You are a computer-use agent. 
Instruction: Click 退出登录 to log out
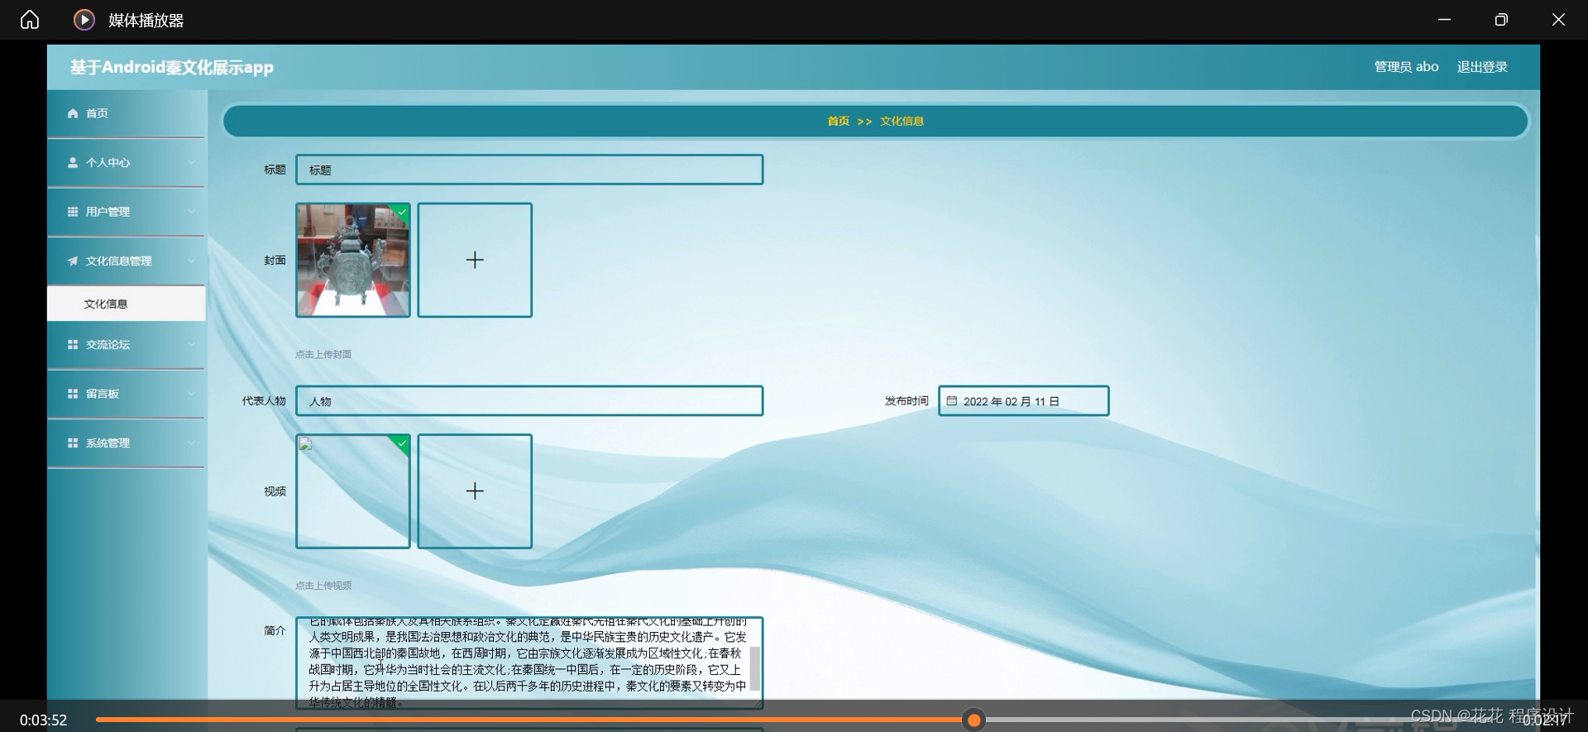(1482, 67)
